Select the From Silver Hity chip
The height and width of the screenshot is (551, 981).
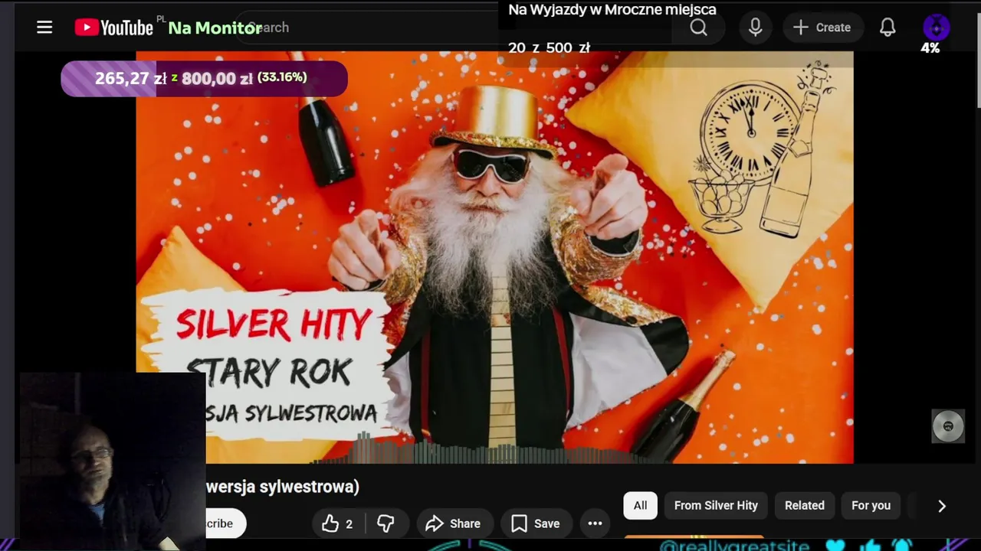(x=716, y=505)
